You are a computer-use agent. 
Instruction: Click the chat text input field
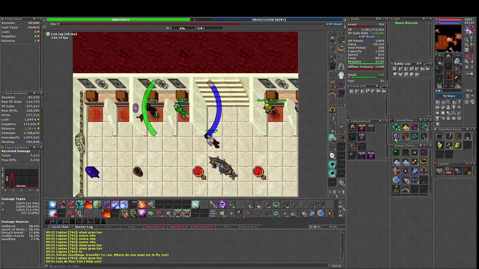click(189, 266)
